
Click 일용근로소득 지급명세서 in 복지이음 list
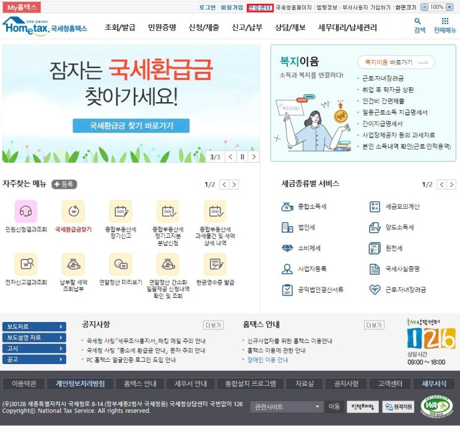(395, 112)
